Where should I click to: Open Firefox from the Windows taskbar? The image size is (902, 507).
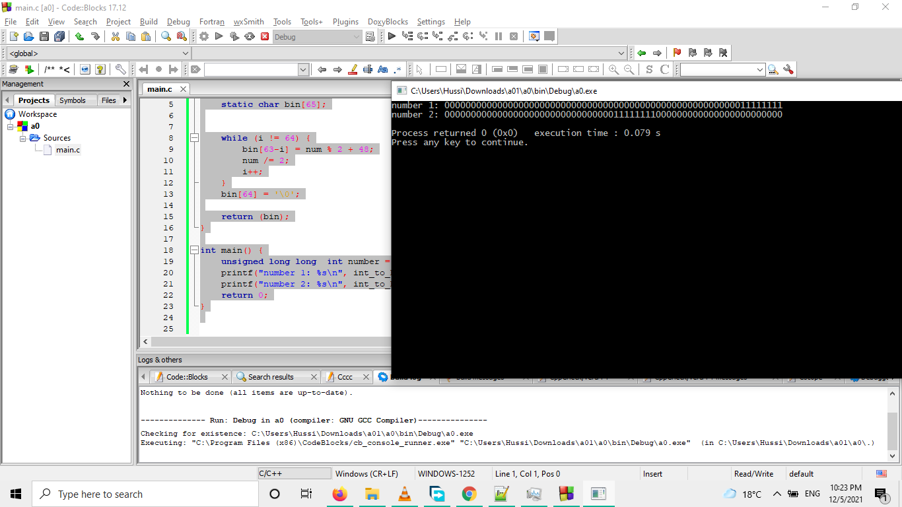339,494
